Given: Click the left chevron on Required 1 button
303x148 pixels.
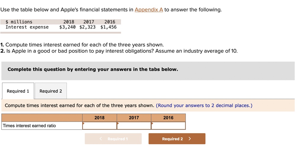Looking at the screenshot, I should (101, 139).
